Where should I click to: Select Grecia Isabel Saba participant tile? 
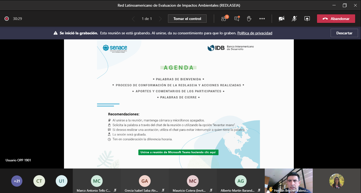[145, 181]
